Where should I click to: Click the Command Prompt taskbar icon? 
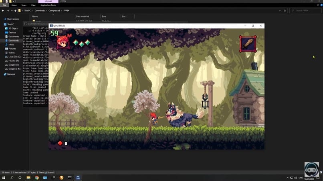70,177
